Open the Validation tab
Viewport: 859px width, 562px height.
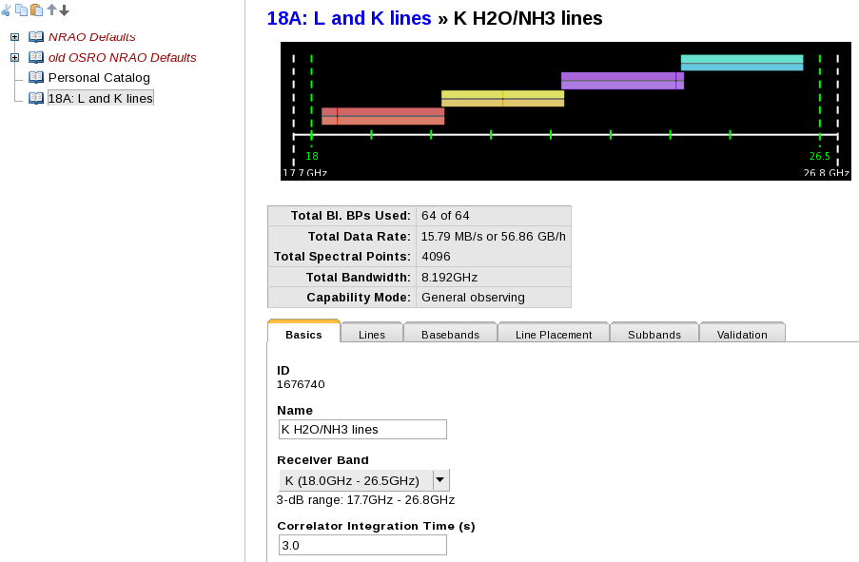[x=742, y=335]
